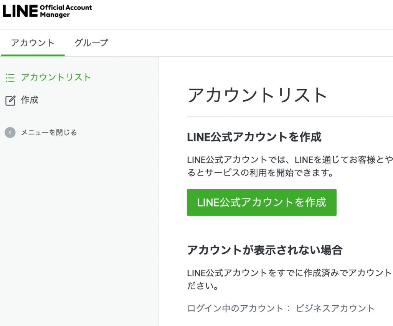Open the アカウント tab
The height and width of the screenshot is (326, 393).
(33, 43)
